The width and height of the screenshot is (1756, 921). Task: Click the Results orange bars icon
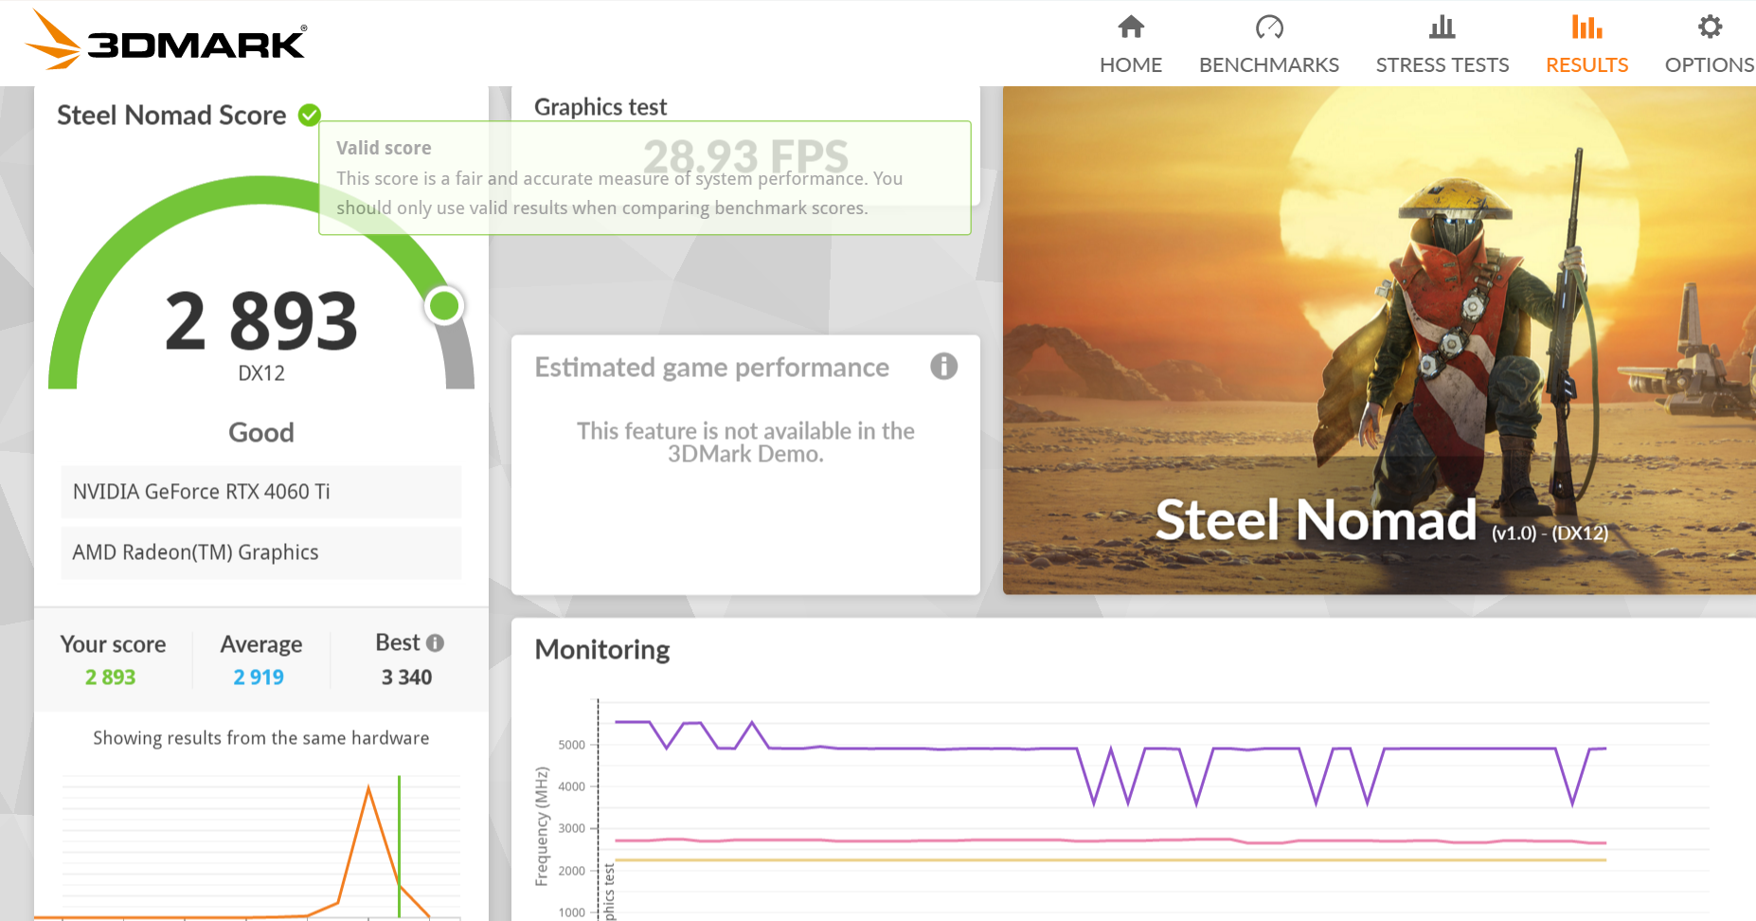pyautogui.click(x=1586, y=27)
